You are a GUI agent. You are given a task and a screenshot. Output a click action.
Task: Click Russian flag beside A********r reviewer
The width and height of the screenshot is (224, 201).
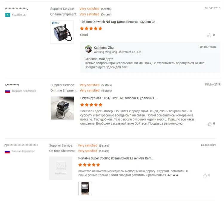[7, 91]
